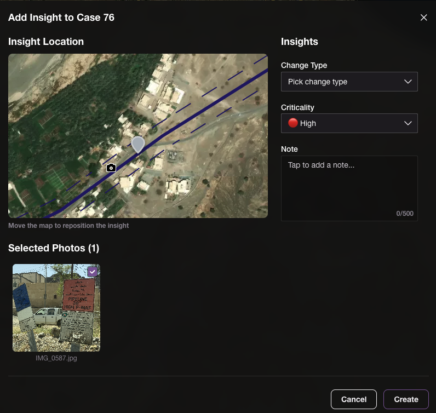Click the camera icon on the map
The height and width of the screenshot is (413, 436).
[111, 168]
